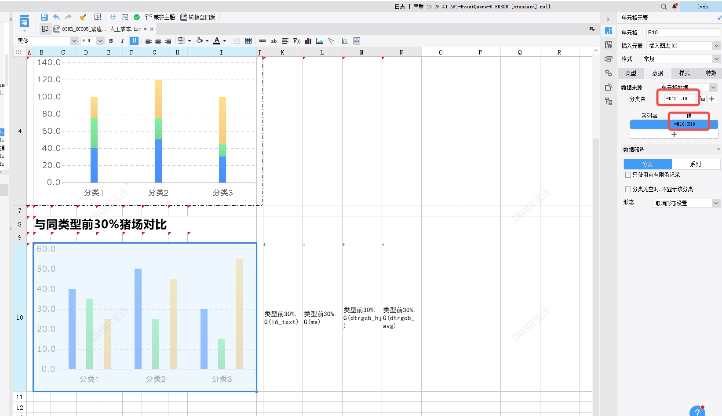The height and width of the screenshot is (416, 722).
Task: Open the 插入元素 dropdown
Action: 683,46
